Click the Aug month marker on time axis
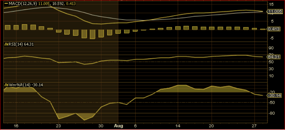 click(x=118, y=126)
